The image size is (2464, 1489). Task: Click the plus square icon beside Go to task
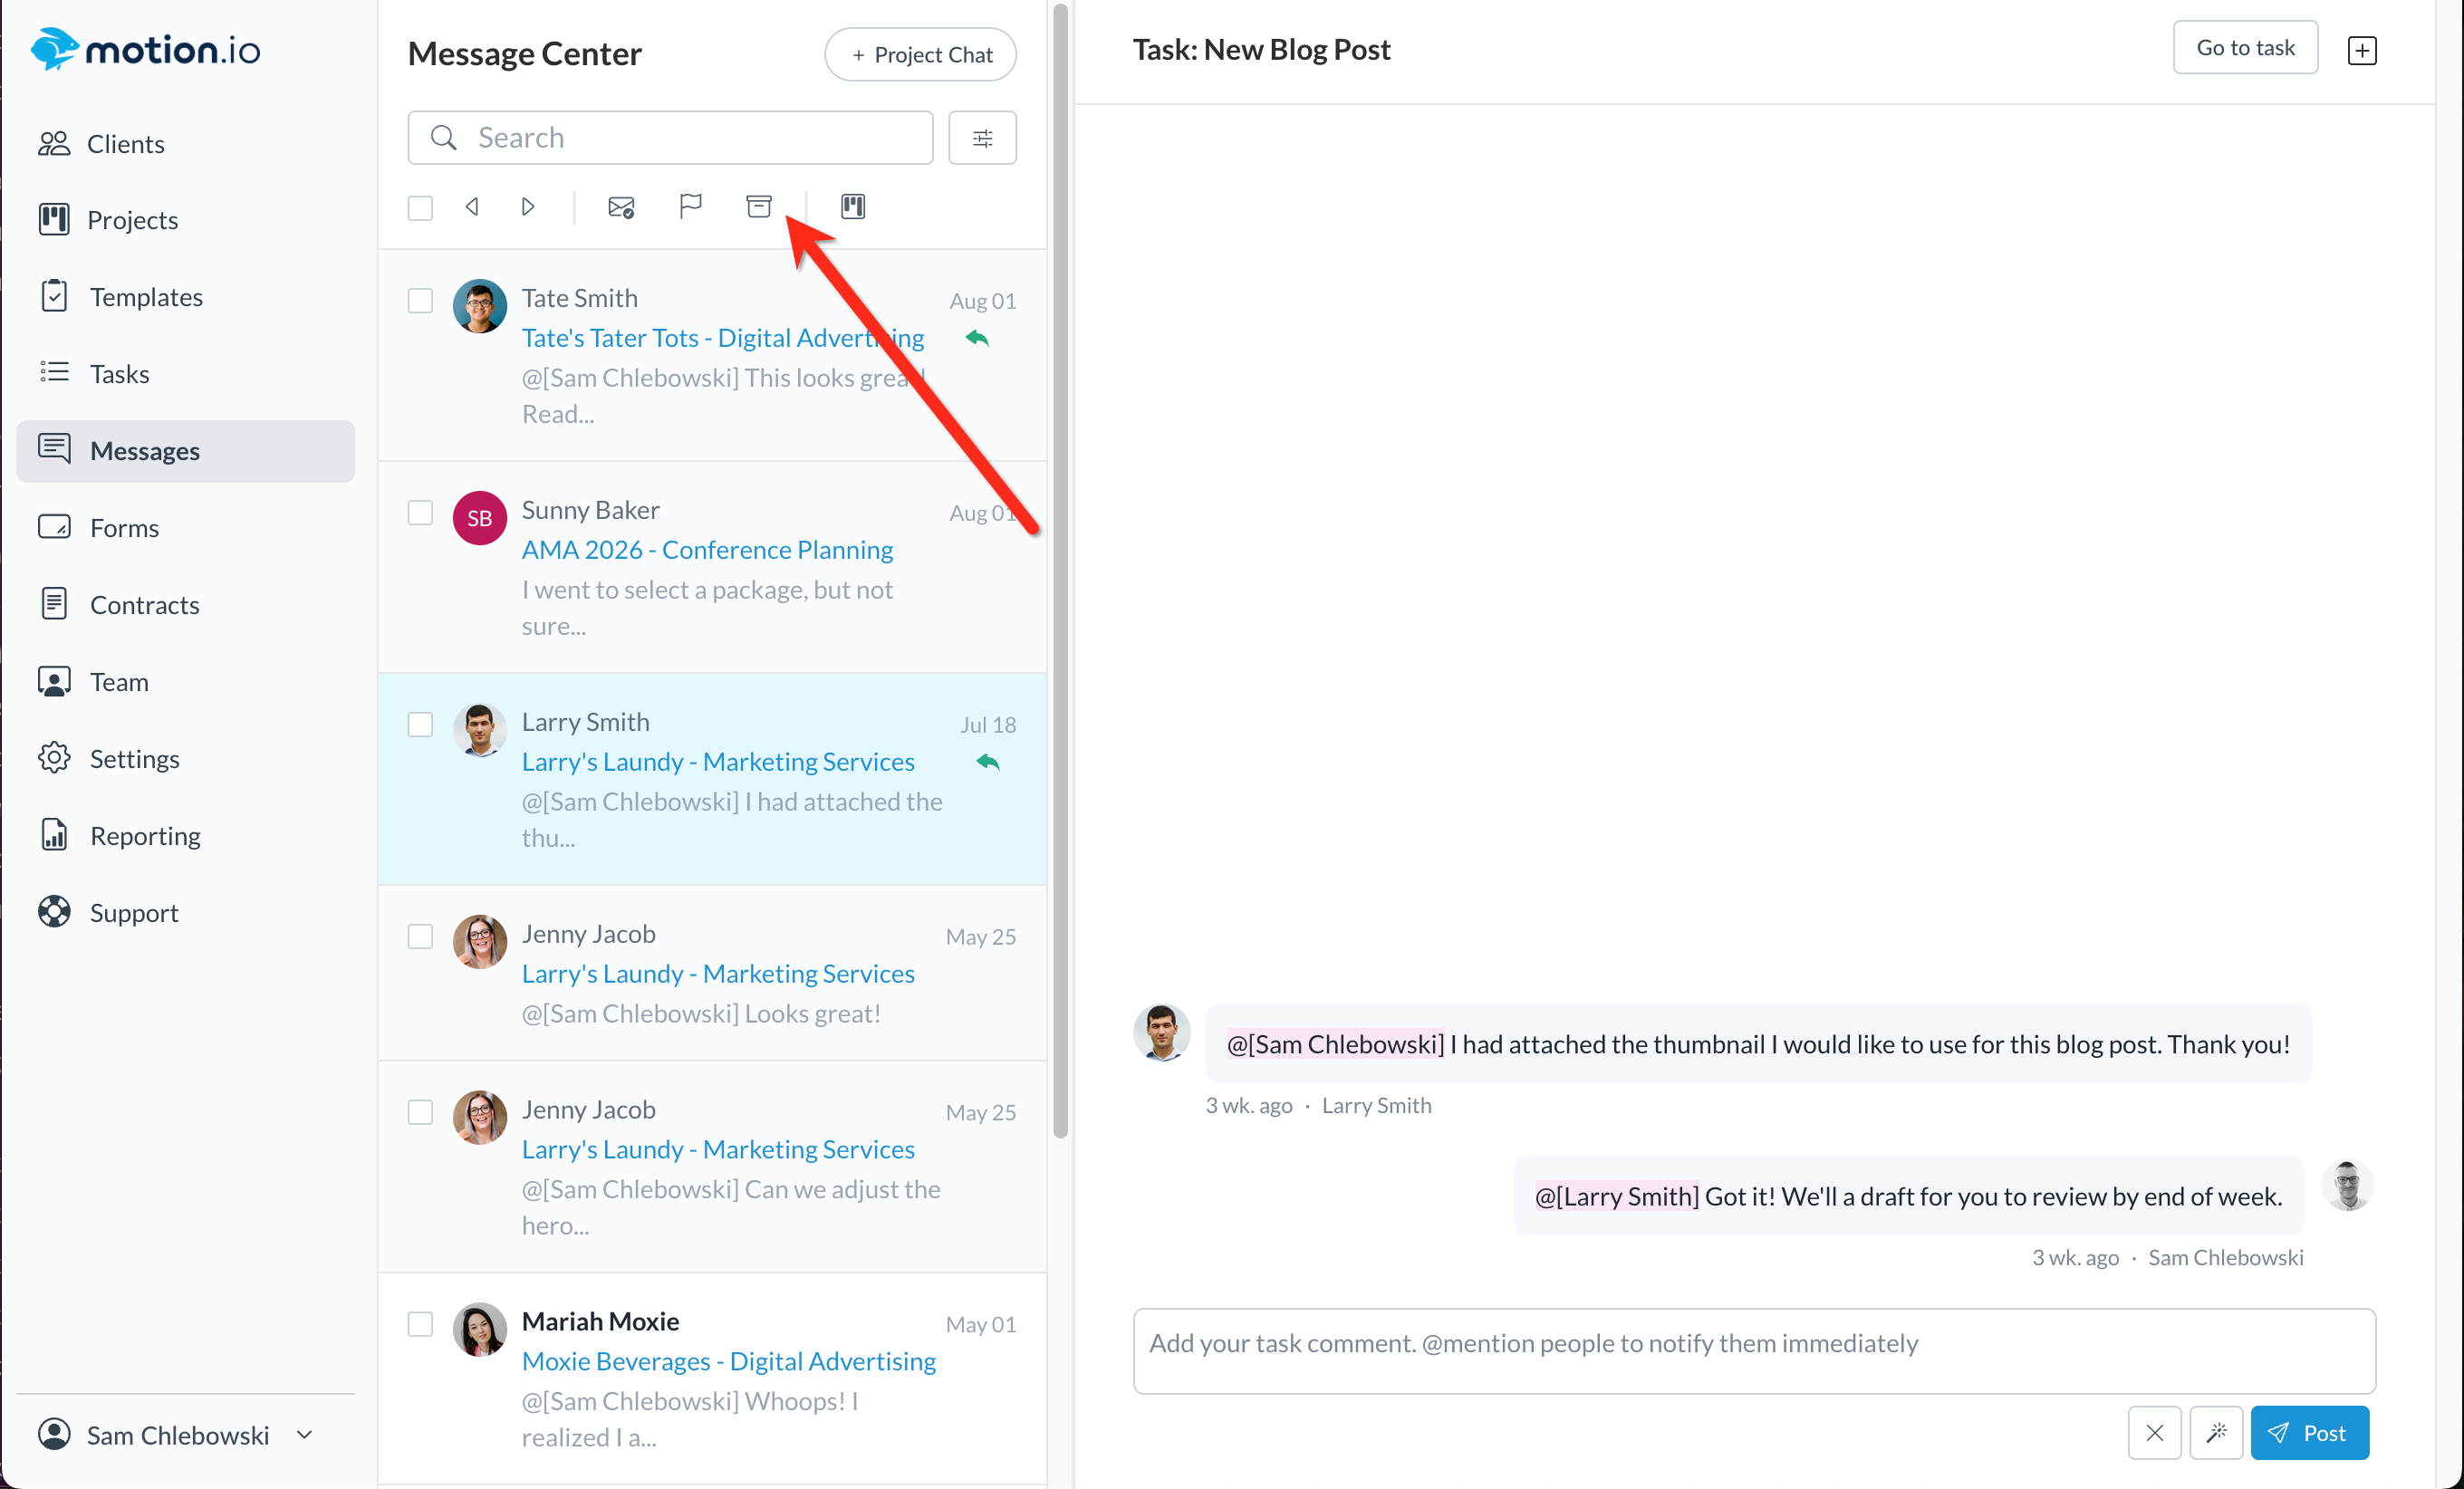point(2361,50)
